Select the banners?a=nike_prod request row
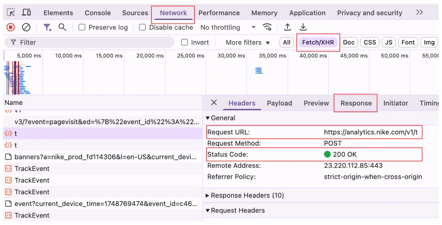Viewport: 442px width, 225px height. point(103,157)
